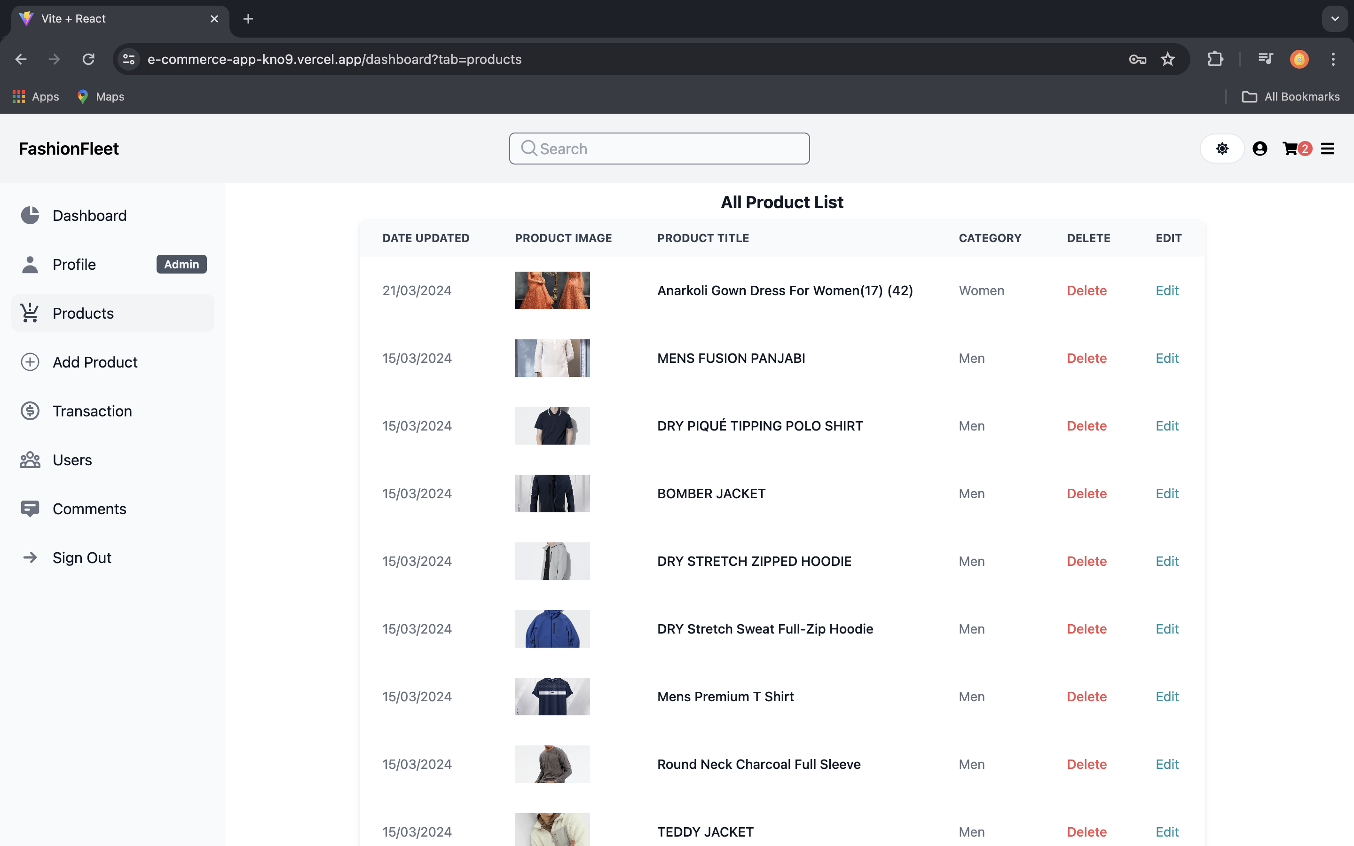
Task: Click the Round Neck Charcoal Full Sleeve title
Action: pos(759,764)
